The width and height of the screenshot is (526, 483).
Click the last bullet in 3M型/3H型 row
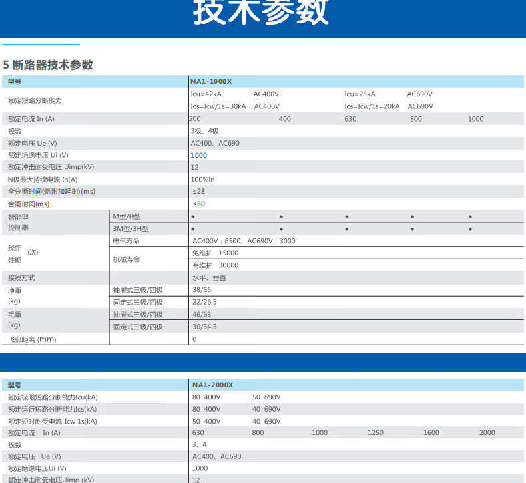[x=470, y=229]
